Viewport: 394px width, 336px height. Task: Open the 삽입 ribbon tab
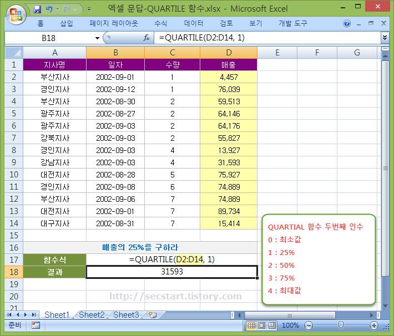click(67, 23)
